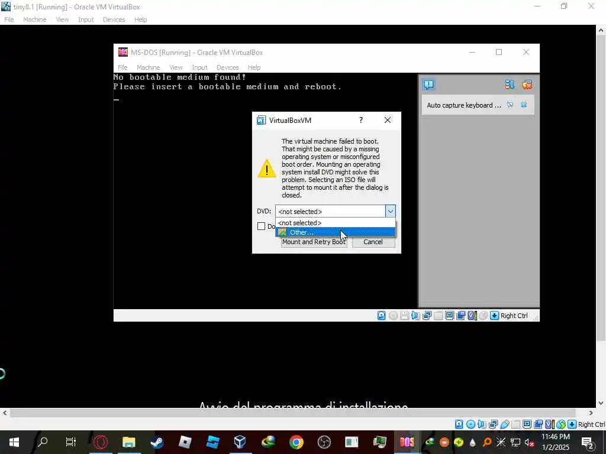
Task: Click the forbid icon on keyboard notification
Action: [x=510, y=105]
